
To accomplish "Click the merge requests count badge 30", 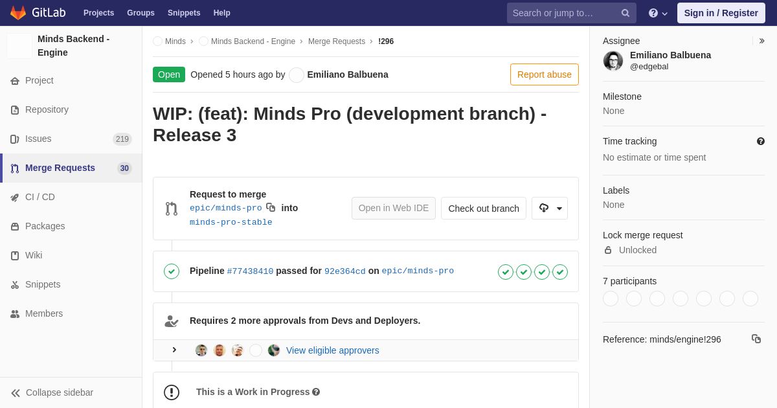I will click(x=124, y=168).
